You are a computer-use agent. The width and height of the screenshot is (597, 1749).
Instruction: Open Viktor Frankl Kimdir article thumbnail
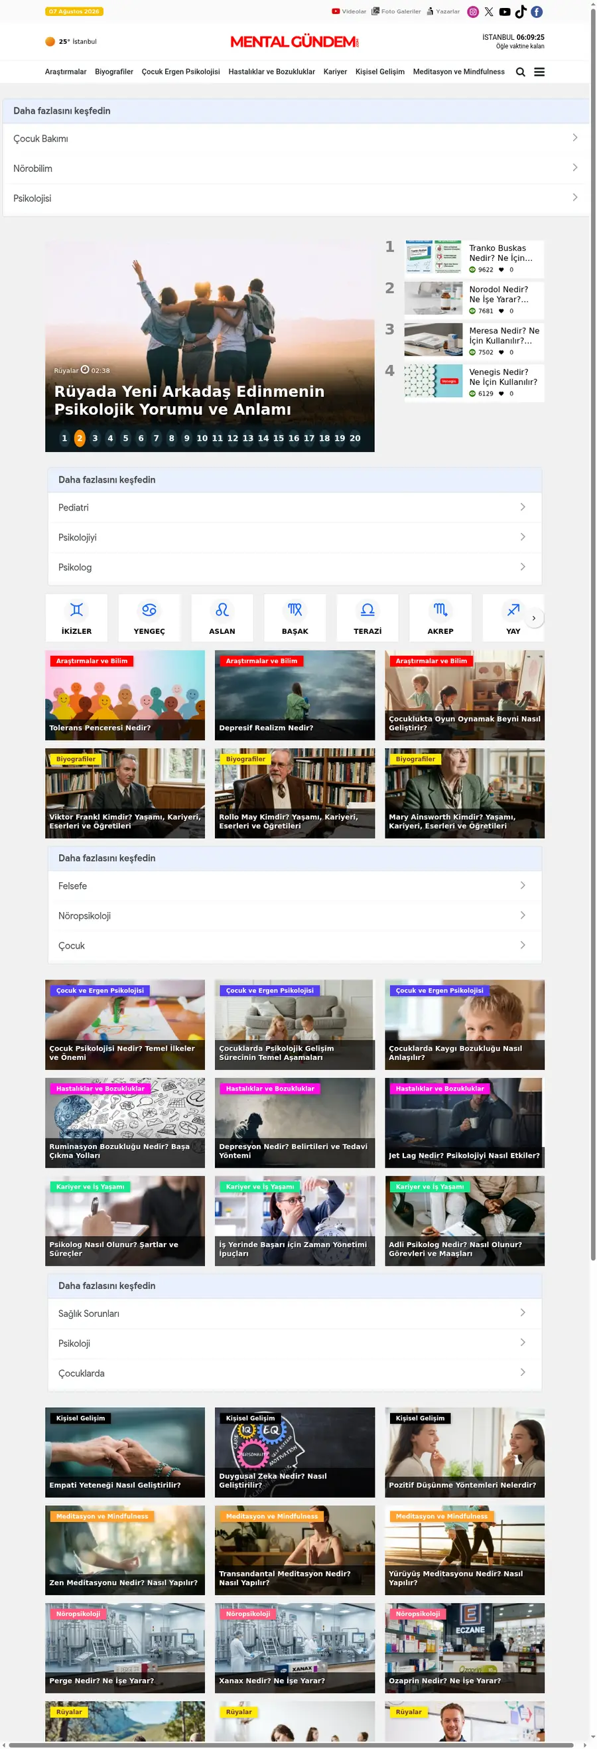[x=125, y=794]
